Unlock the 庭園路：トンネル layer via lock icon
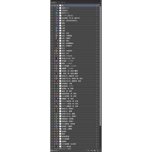 [55, 68]
